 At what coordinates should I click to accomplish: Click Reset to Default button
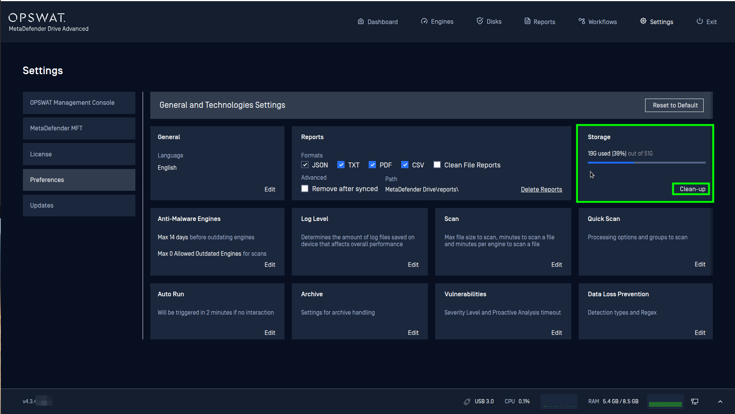(675, 105)
